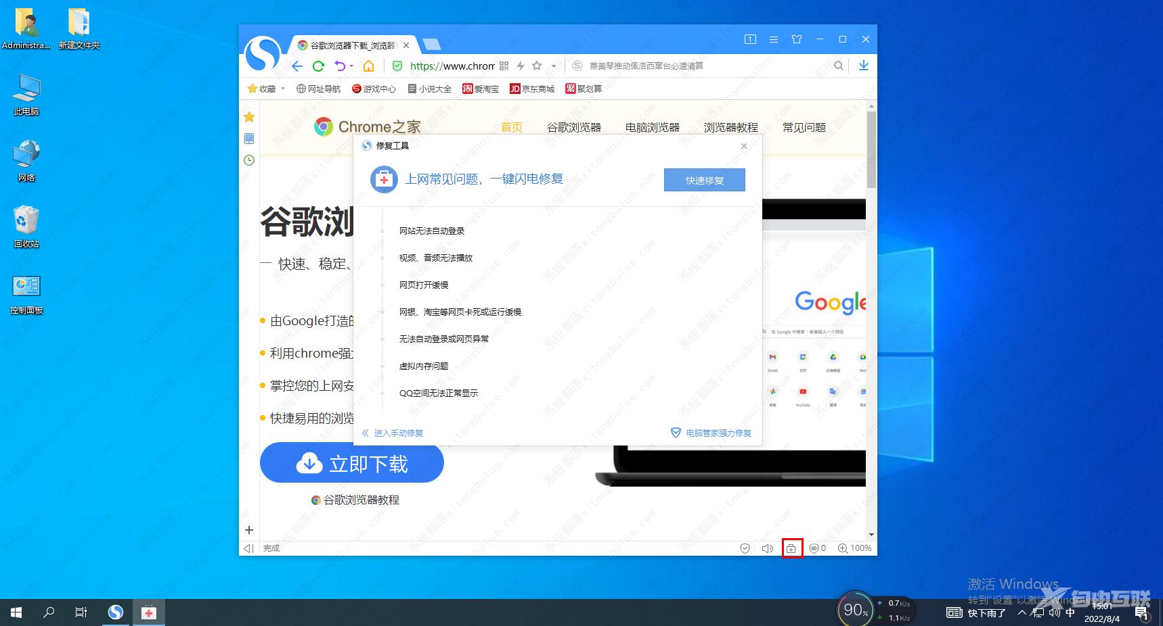This screenshot has width=1163, height=626.
Task: Click the 浏览器教程 nav item
Action: click(731, 127)
